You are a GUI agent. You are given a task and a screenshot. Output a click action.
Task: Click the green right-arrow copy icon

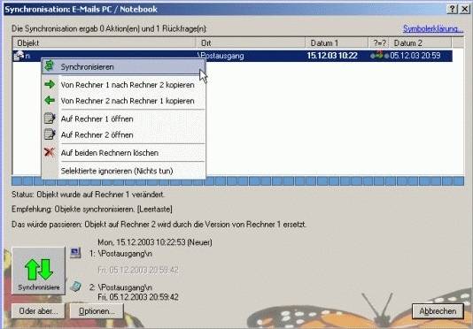[x=50, y=84]
